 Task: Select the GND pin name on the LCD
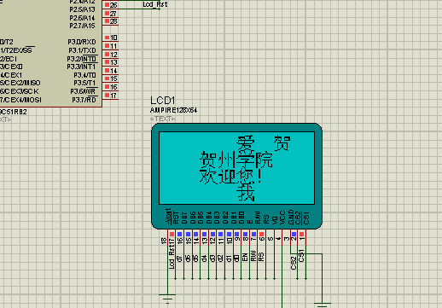[x=291, y=218]
